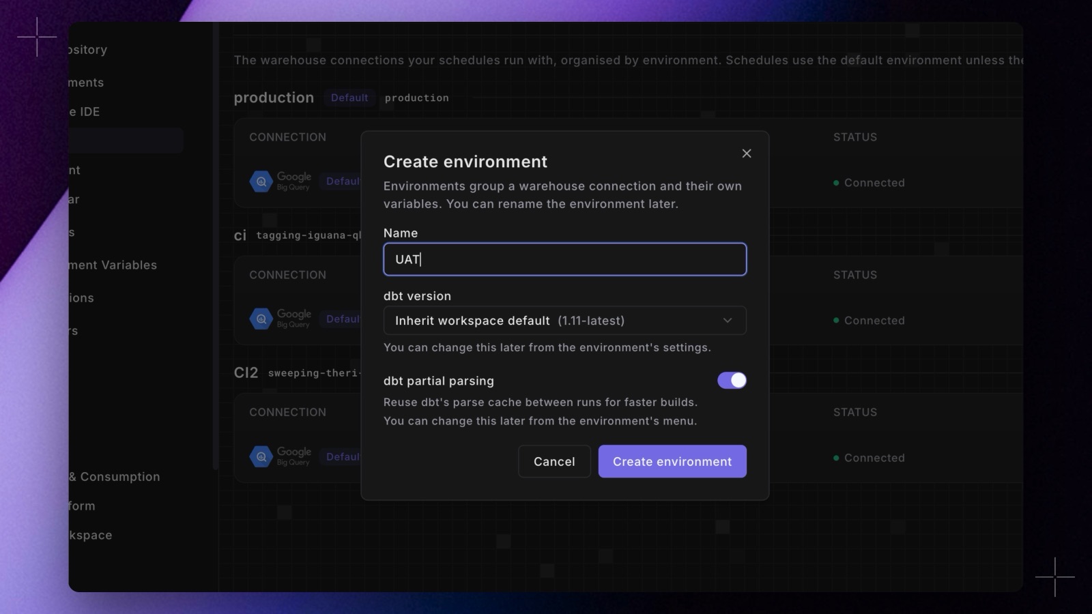Click the BigQuery icon in CI2 connection
Viewport: 1092px width, 614px height.
pyautogui.click(x=261, y=456)
